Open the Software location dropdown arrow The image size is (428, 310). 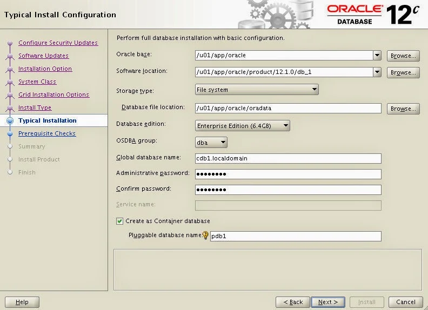pos(377,72)
